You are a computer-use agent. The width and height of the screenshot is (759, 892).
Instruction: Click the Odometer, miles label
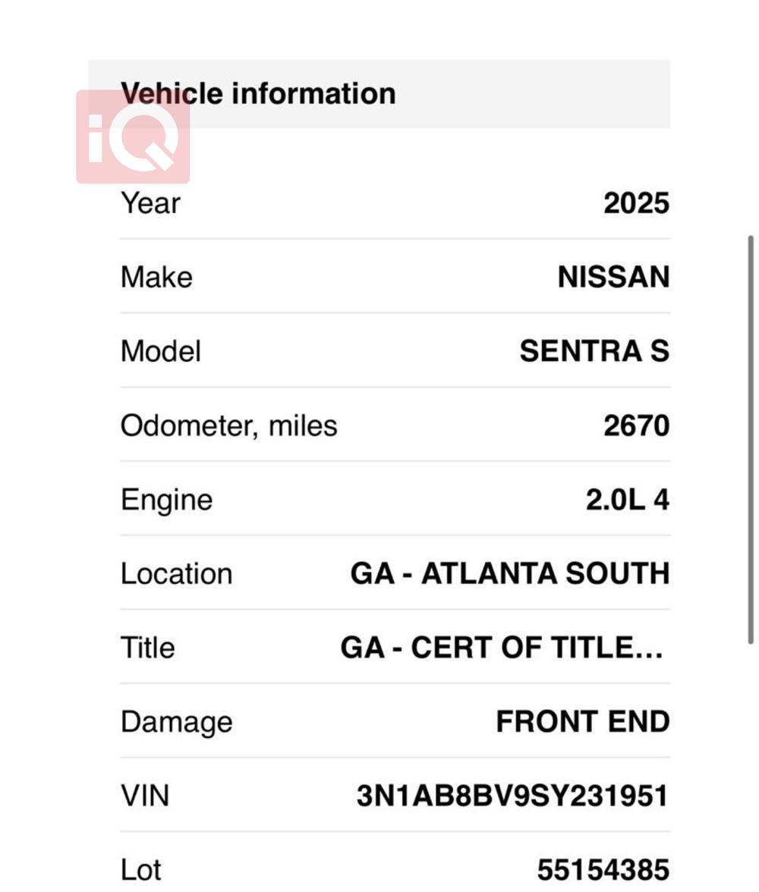pyautogui.click(x=228, y=426)
